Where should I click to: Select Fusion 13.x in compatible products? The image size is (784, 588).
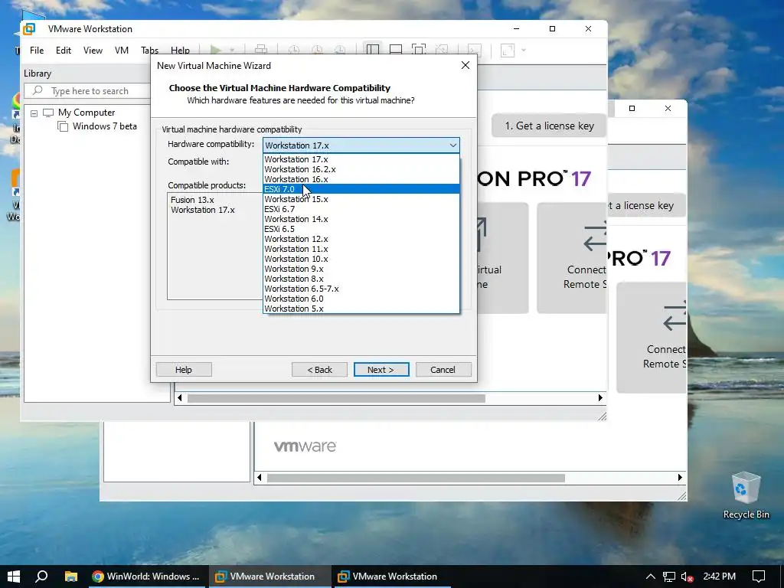[192, 200]
